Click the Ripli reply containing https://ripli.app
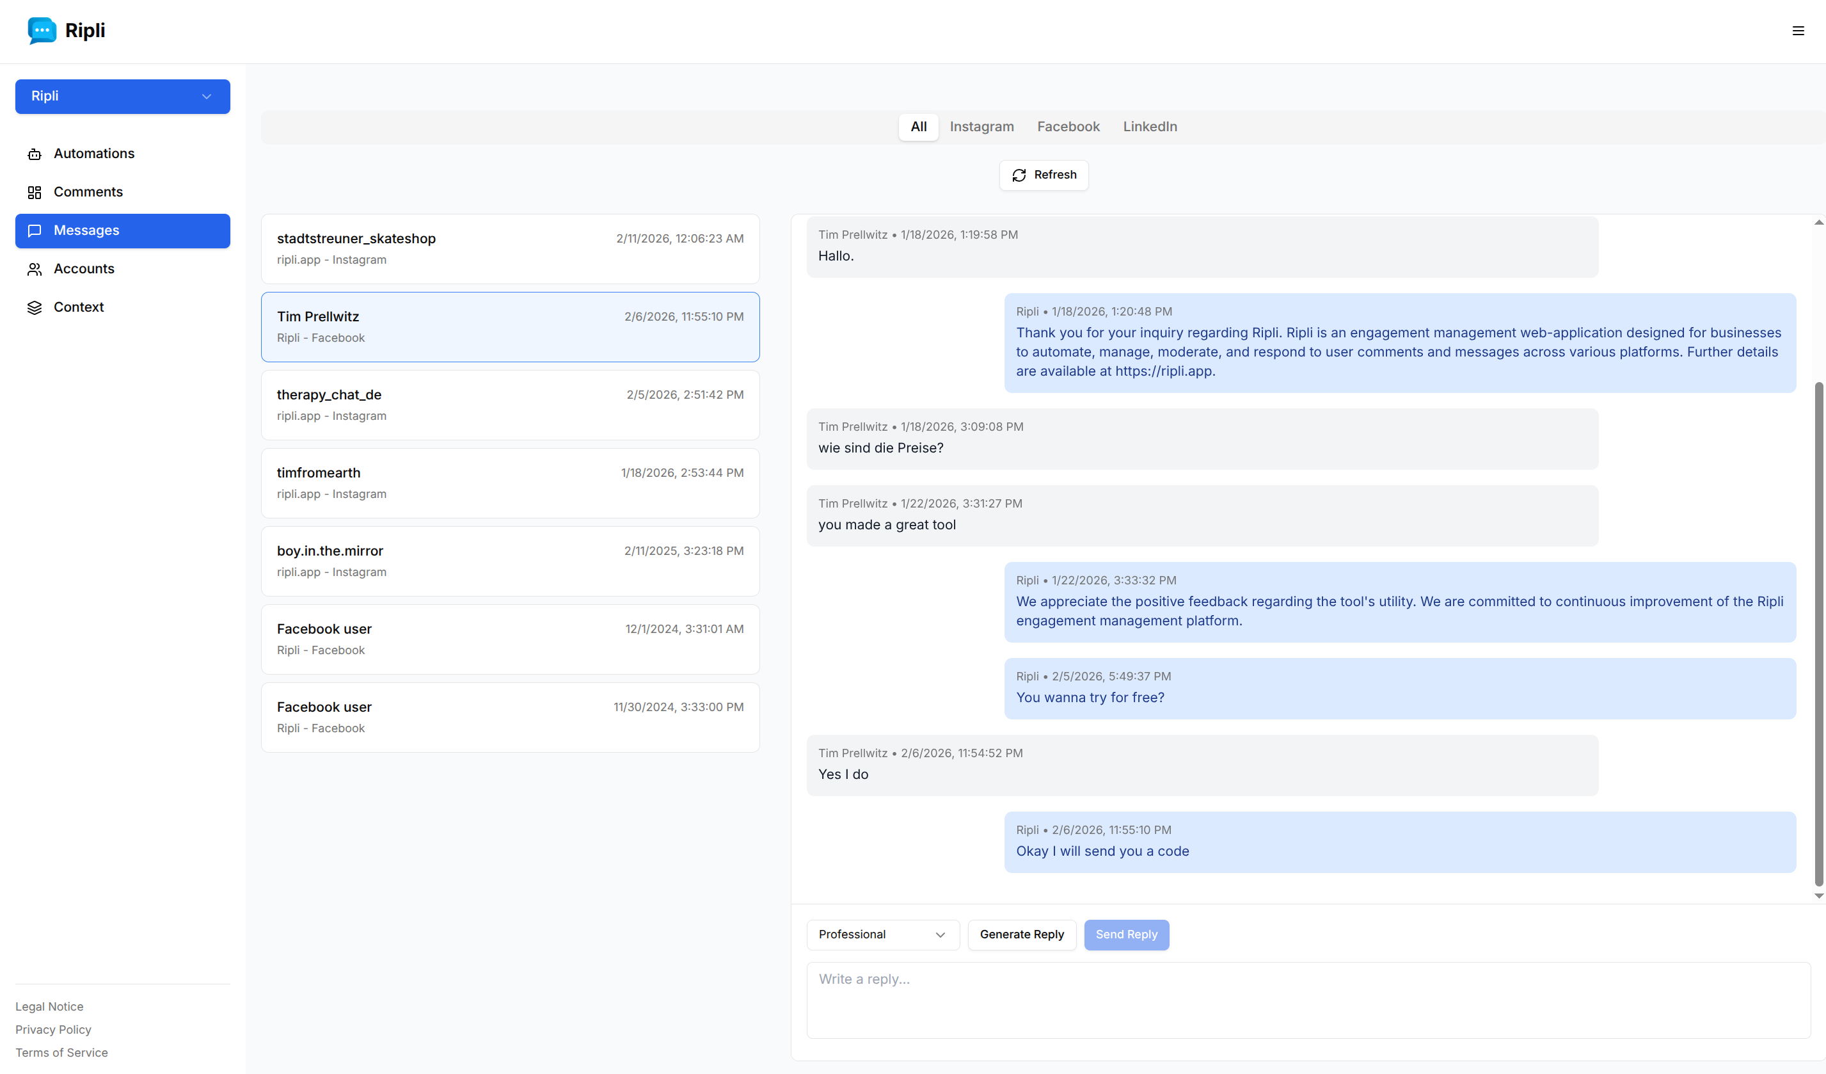The height and width of the screenshot is (1074, 1826). 1399,343
